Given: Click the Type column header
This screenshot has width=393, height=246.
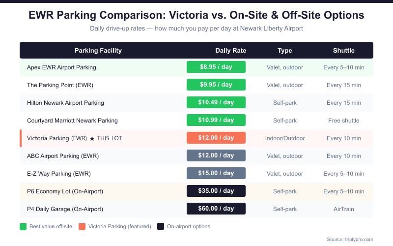Looking at the screenshot, I should click(284, 51).
